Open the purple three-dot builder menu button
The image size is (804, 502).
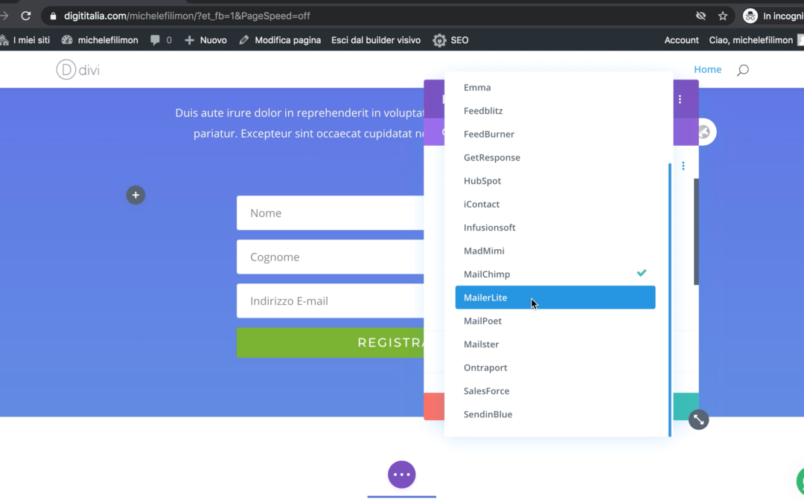(401, 474)
